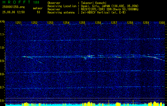Click the gray vertical range bar beside 0.9
This screenshot has height=106, width=167.
click(x=5, y=61)
